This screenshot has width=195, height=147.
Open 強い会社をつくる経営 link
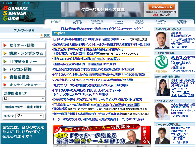coord(183,58)
